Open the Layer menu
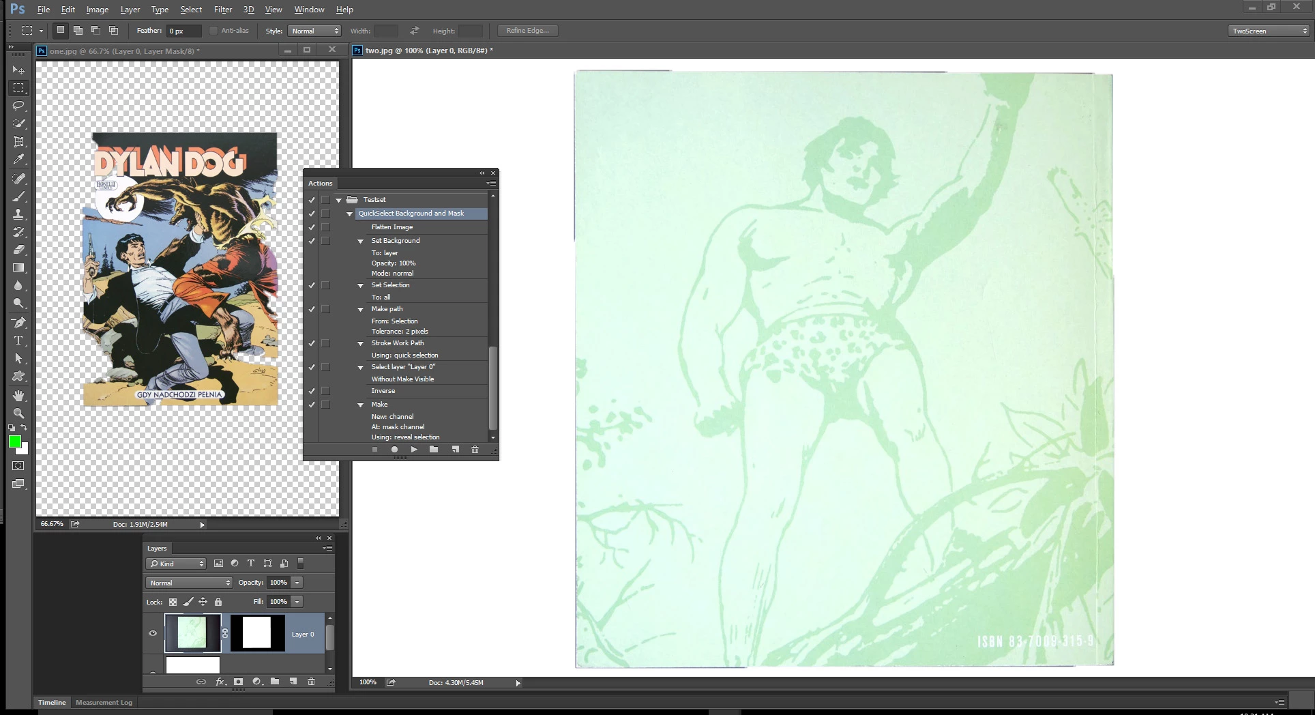1315x715 pixels. pyautogui.click(x=130, y=10)
